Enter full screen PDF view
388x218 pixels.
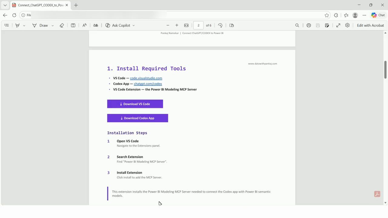pos(338,25)
